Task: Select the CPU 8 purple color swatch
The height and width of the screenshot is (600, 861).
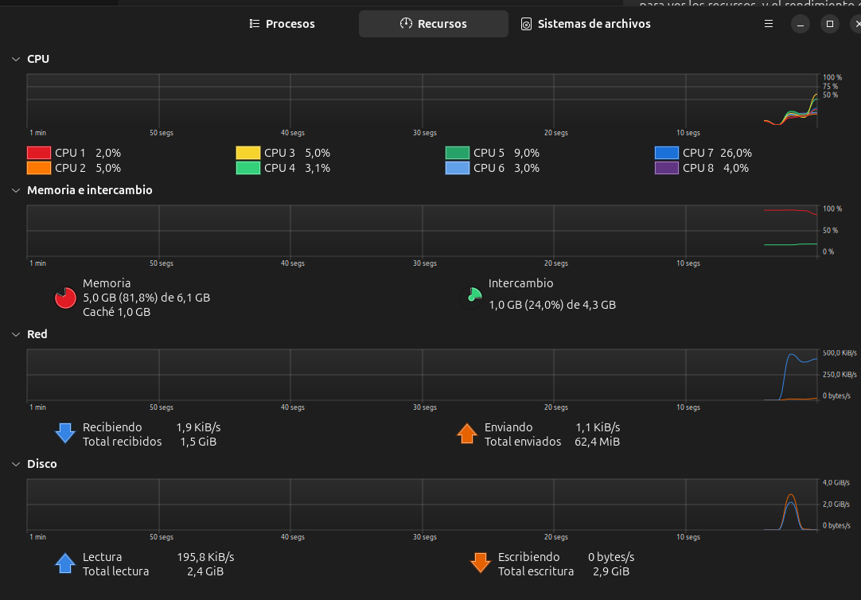Action: point(667,168)
